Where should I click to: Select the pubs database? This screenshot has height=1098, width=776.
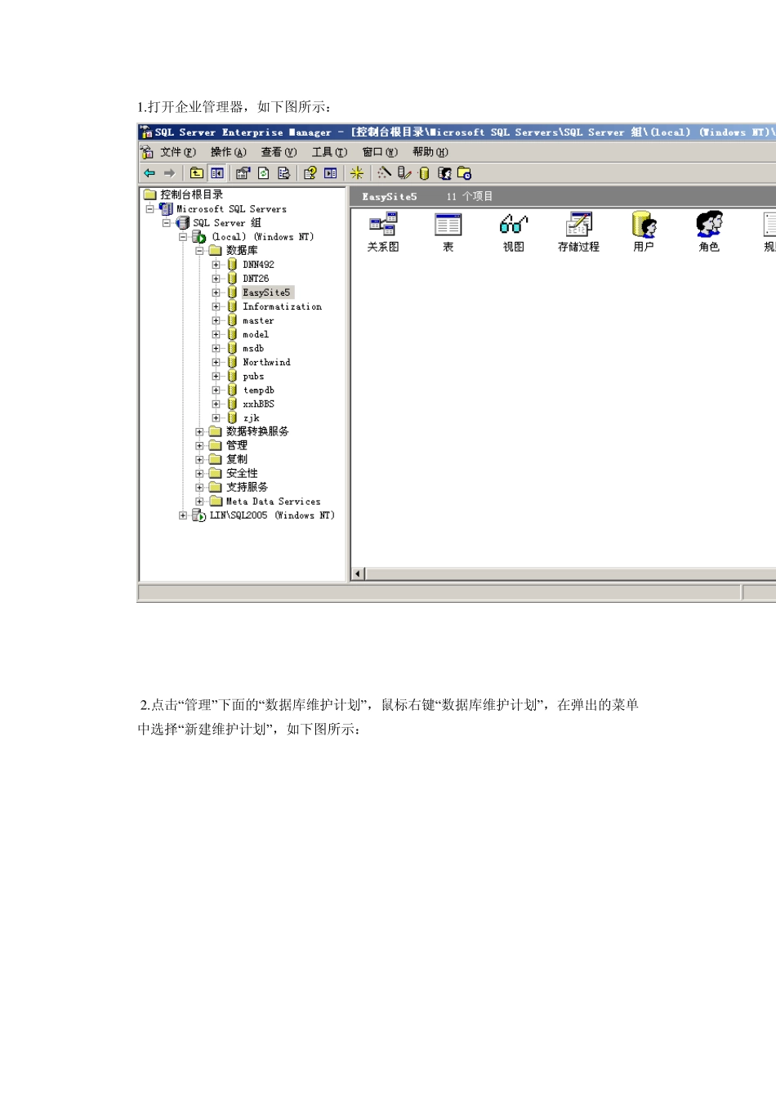pos(253,377)
